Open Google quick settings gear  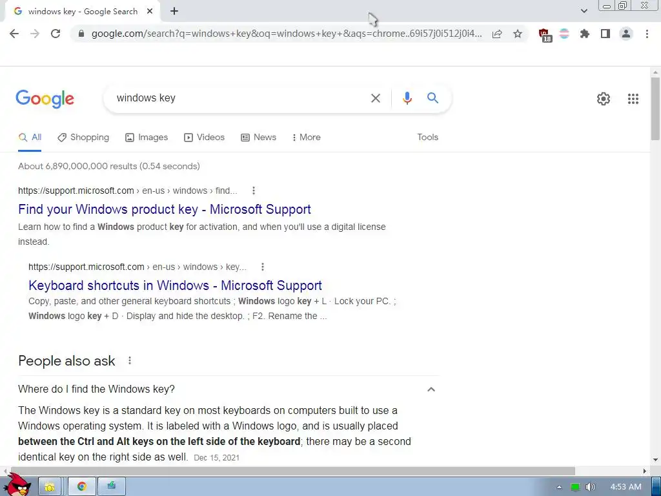pyautogui.click(x=604, y=99)
